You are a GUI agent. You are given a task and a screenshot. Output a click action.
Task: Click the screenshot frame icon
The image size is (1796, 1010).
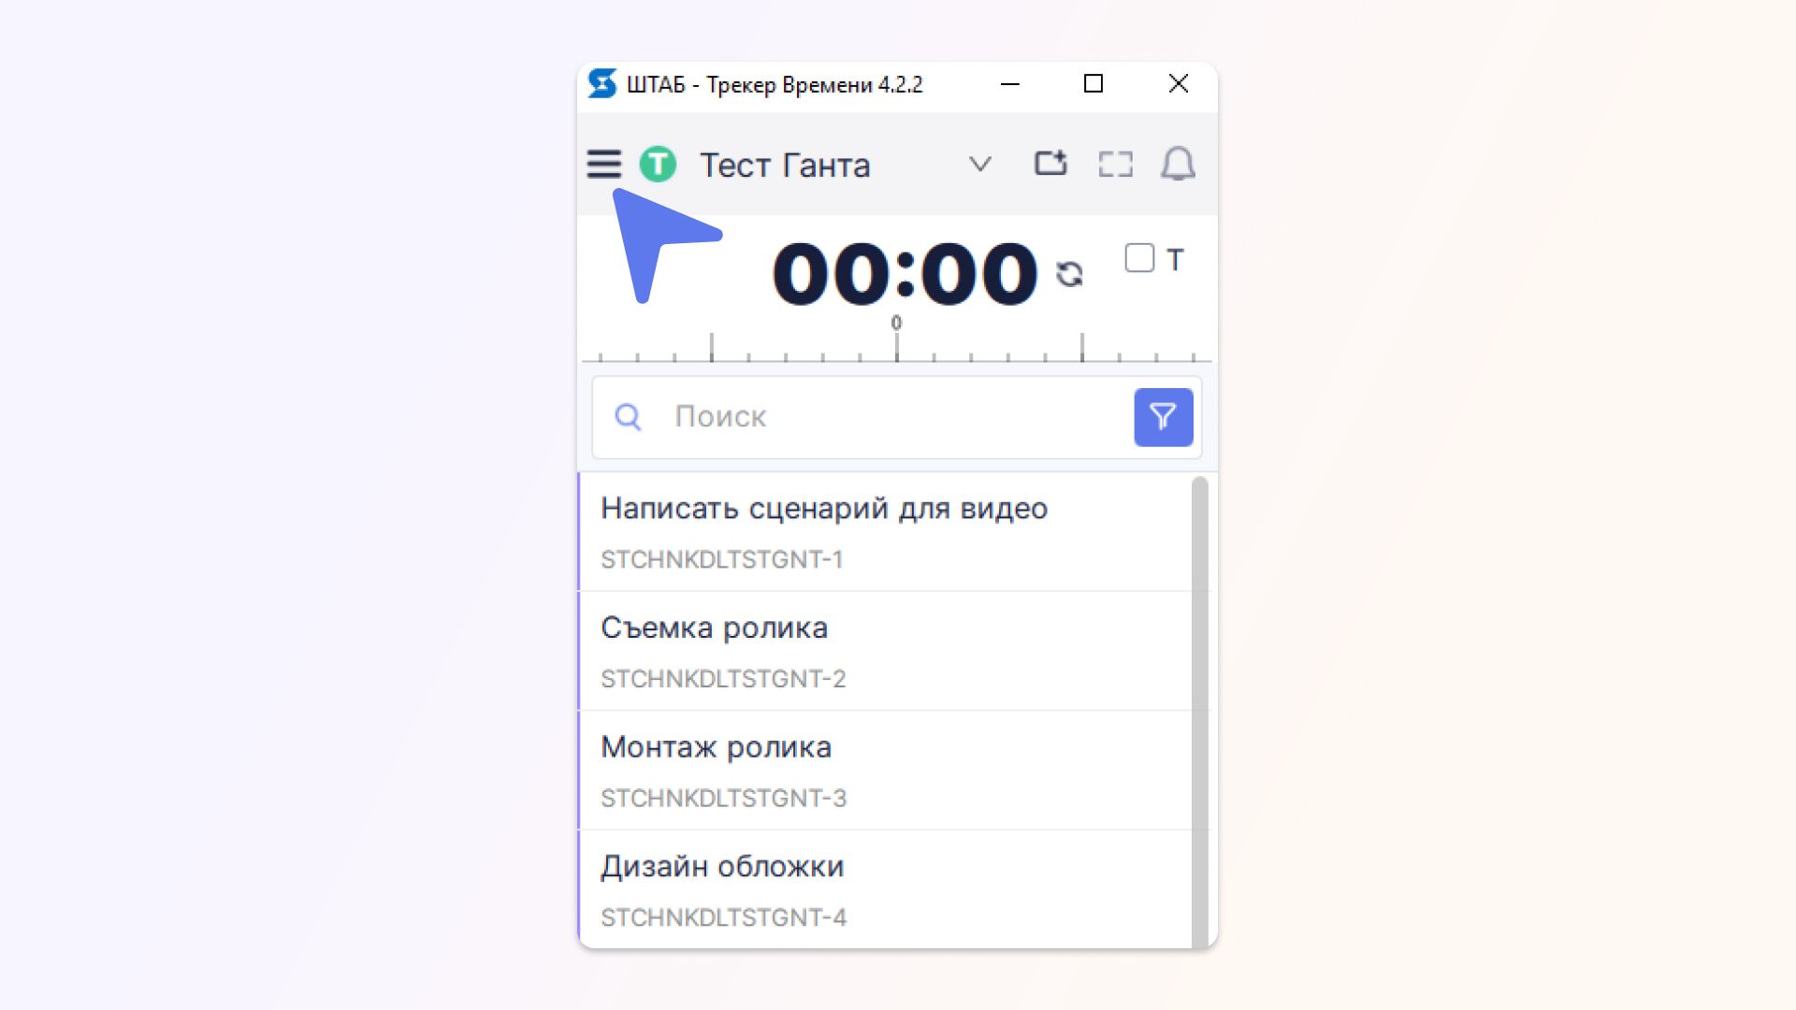tap(1115, 165)
